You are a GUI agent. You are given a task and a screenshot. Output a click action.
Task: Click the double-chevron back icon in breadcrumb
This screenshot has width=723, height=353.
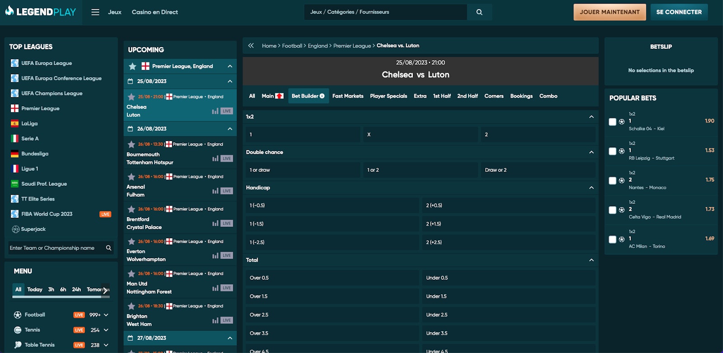(x=251, y=46)
